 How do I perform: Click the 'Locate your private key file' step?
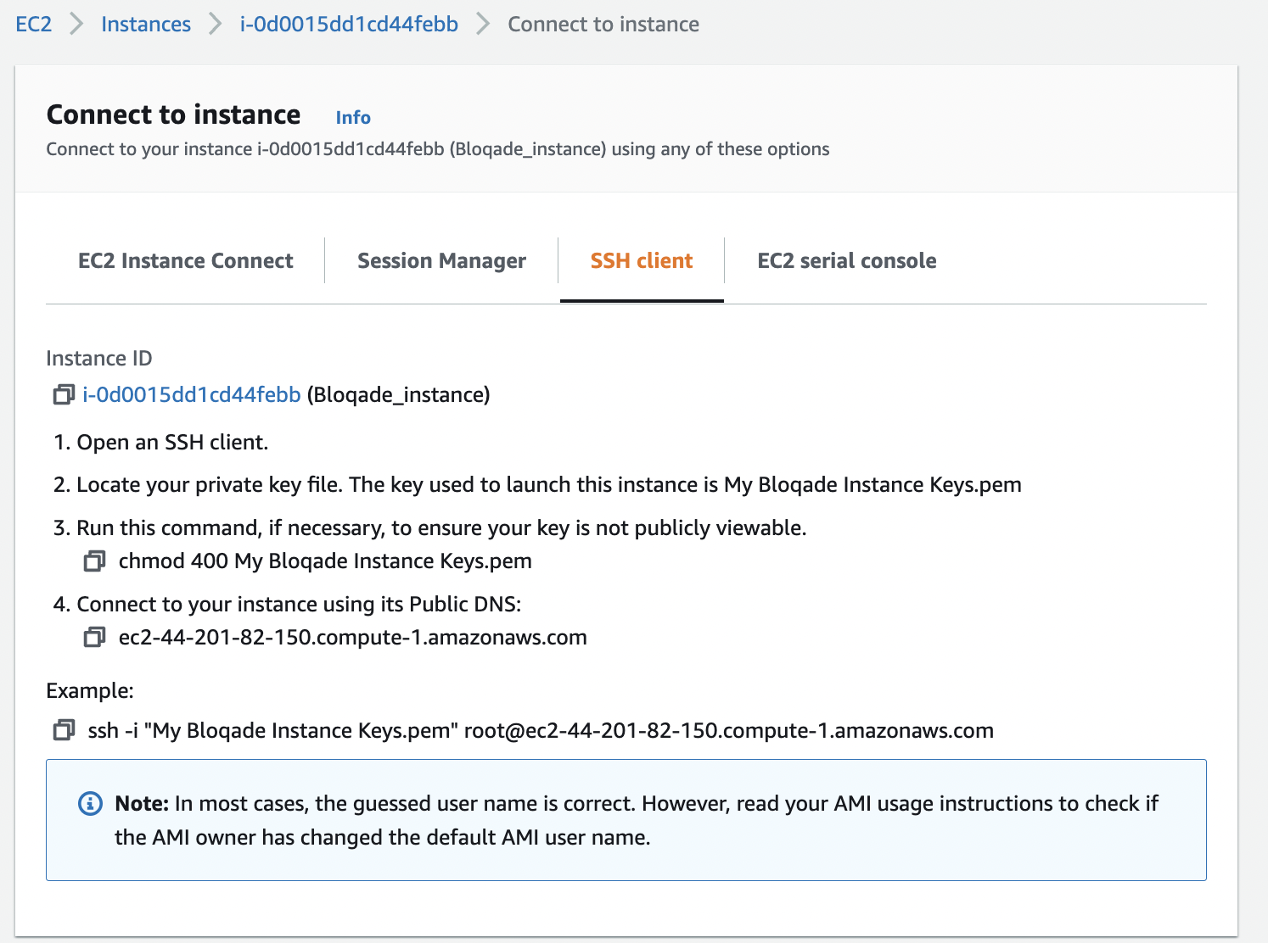pyautogui.click(x=537, y=485)
